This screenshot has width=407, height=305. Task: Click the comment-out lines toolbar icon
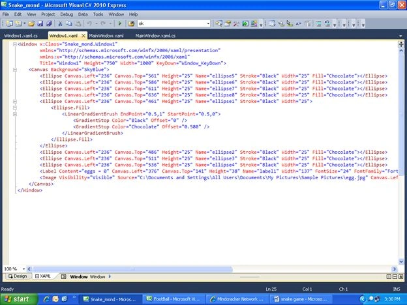[x=318, y=23]
